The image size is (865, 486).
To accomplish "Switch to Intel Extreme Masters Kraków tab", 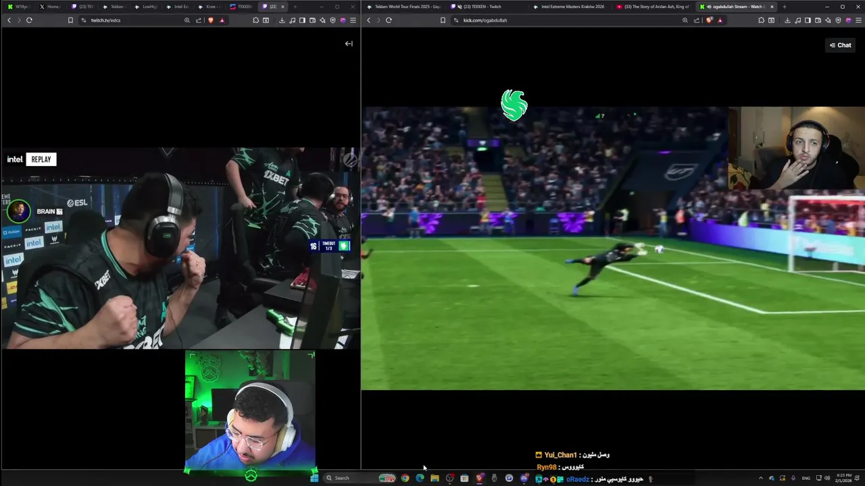I will (x=570, y=7).
